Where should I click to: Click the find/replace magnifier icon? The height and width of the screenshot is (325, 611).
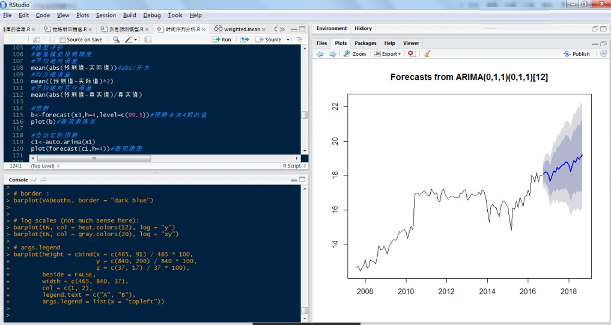tap(117, 40)
